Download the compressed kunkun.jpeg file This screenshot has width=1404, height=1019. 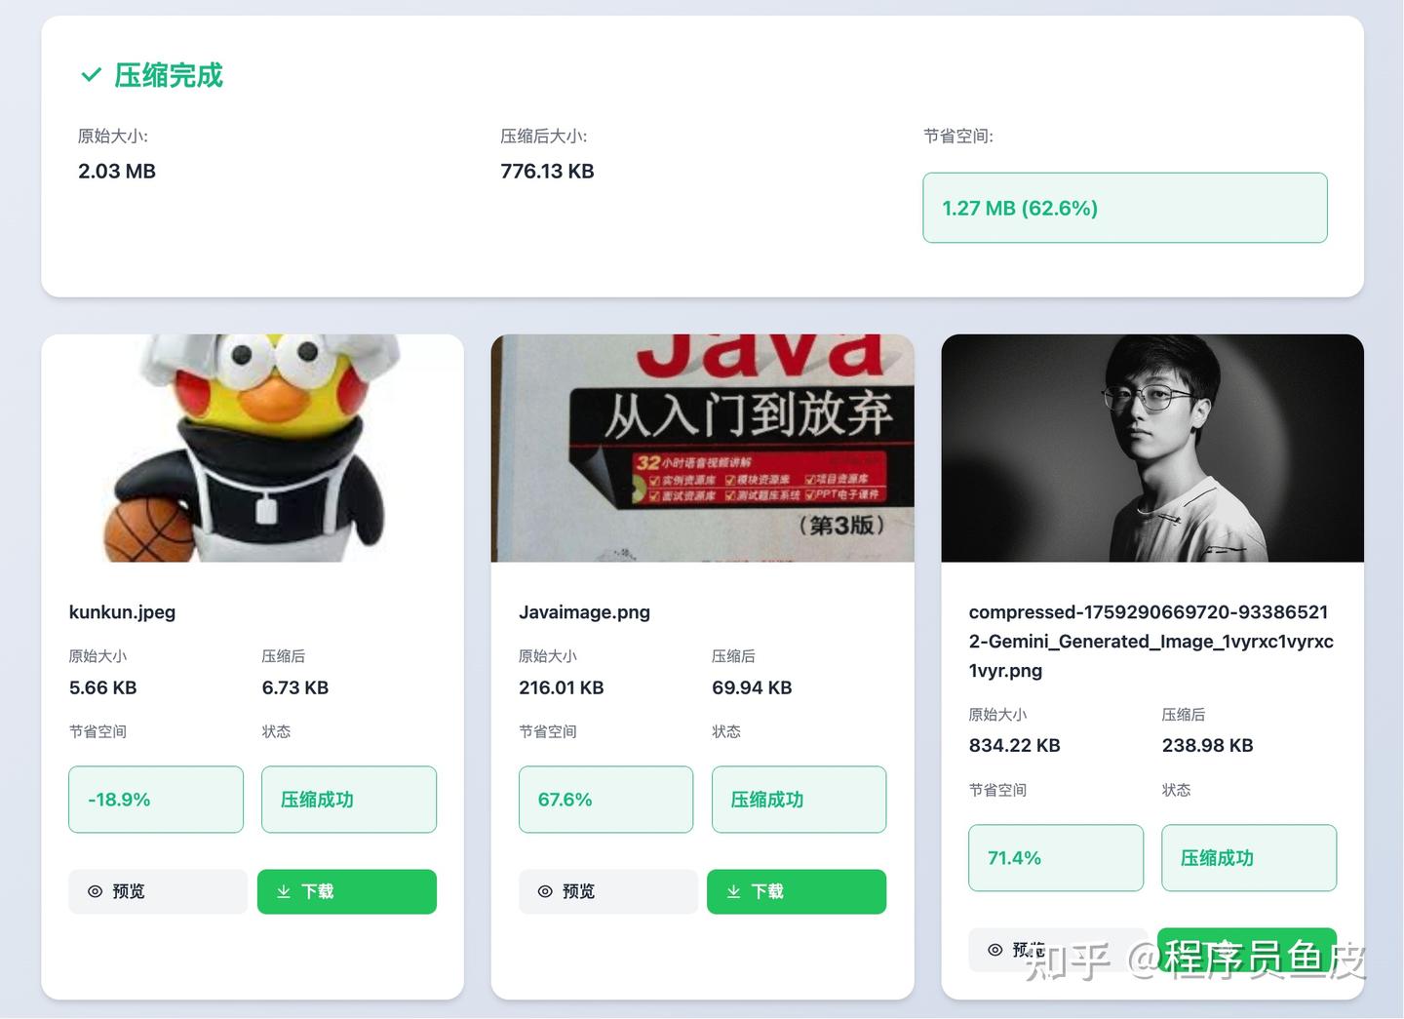point(346,891)
